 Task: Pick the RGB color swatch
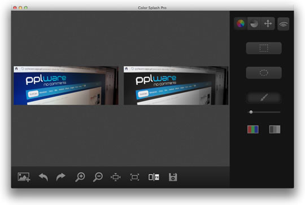click(x=253, y=129)
